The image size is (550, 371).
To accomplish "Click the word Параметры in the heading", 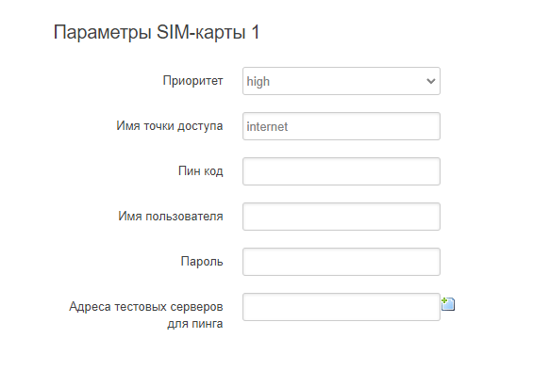I will (103, 33).
